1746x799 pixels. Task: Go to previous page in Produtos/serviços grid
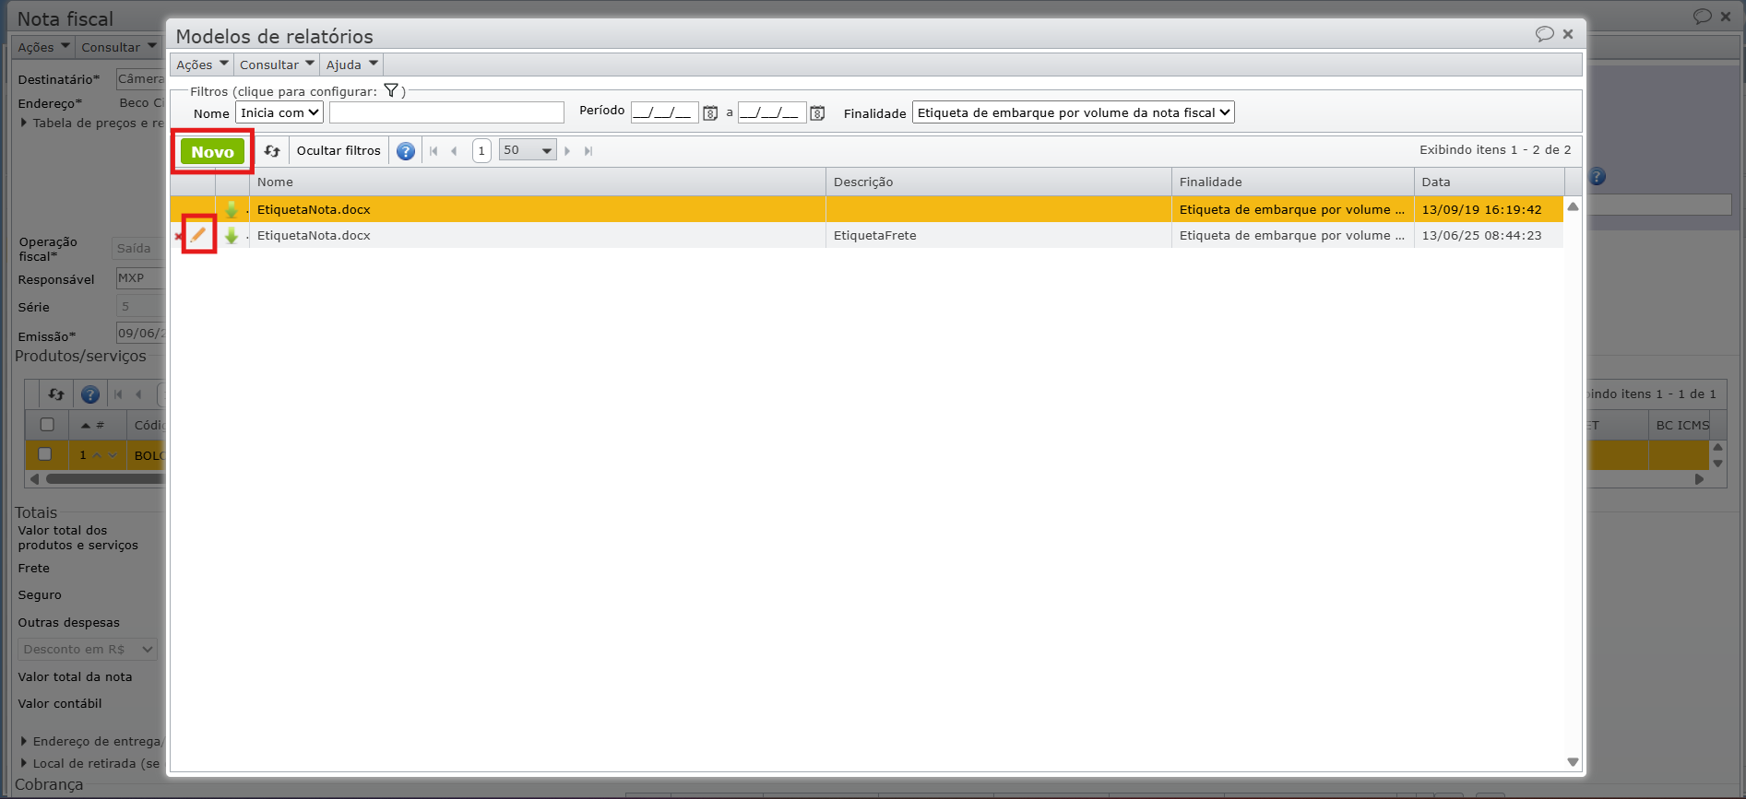[138, 394]
